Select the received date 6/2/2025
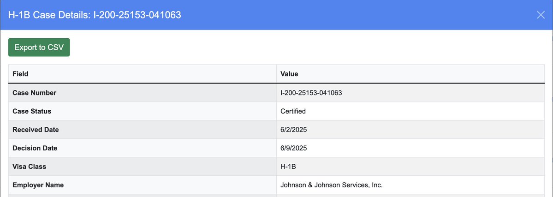Screen dimensions: 553x197 click(x=294, y=130)
